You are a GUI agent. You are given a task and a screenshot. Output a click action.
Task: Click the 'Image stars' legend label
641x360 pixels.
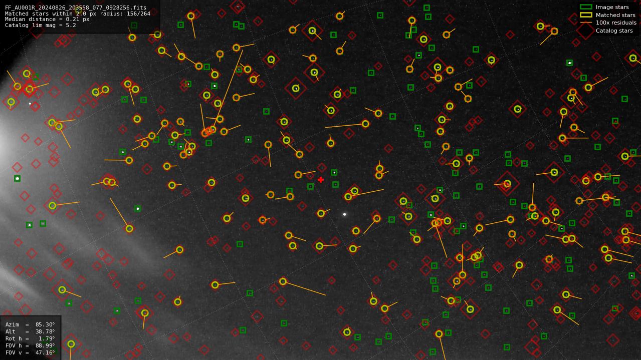[x=612, y=7]
